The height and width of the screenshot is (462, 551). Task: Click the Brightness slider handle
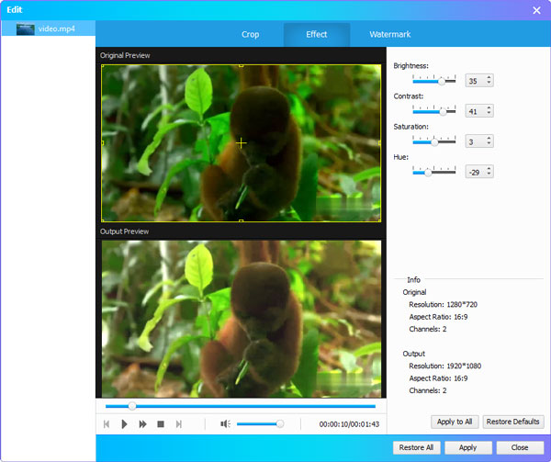(x=442, y=82)
